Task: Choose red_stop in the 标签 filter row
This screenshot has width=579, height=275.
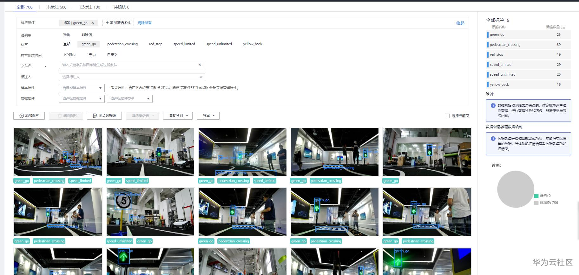Action: pyautogui.click(x=155, y=44)
